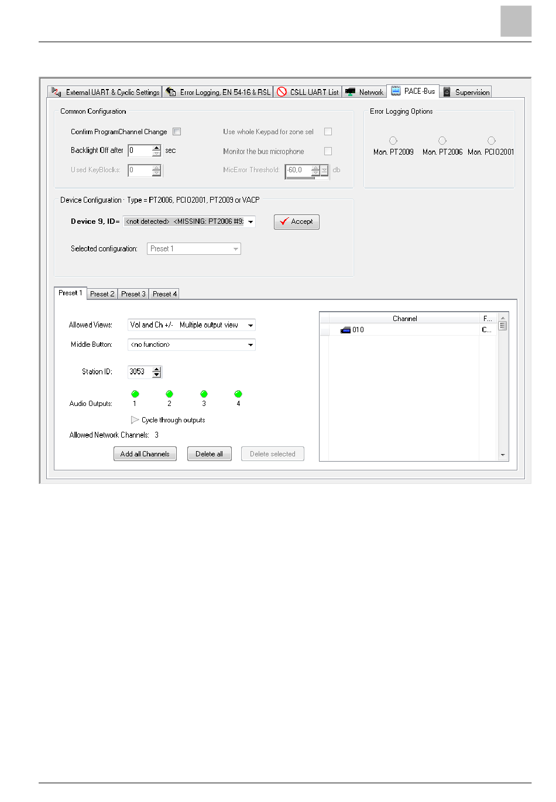This screenshot has width=556, height=802.
Task: Switch to External UART & Cyclic Settings tab
Action: click(x=105, y=92)
